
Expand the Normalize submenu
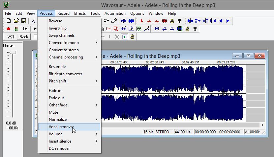click(69, 120)
